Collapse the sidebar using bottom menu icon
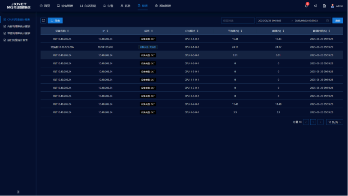The height and width of the screenshot is (196, 348). [x=18, y=191]
